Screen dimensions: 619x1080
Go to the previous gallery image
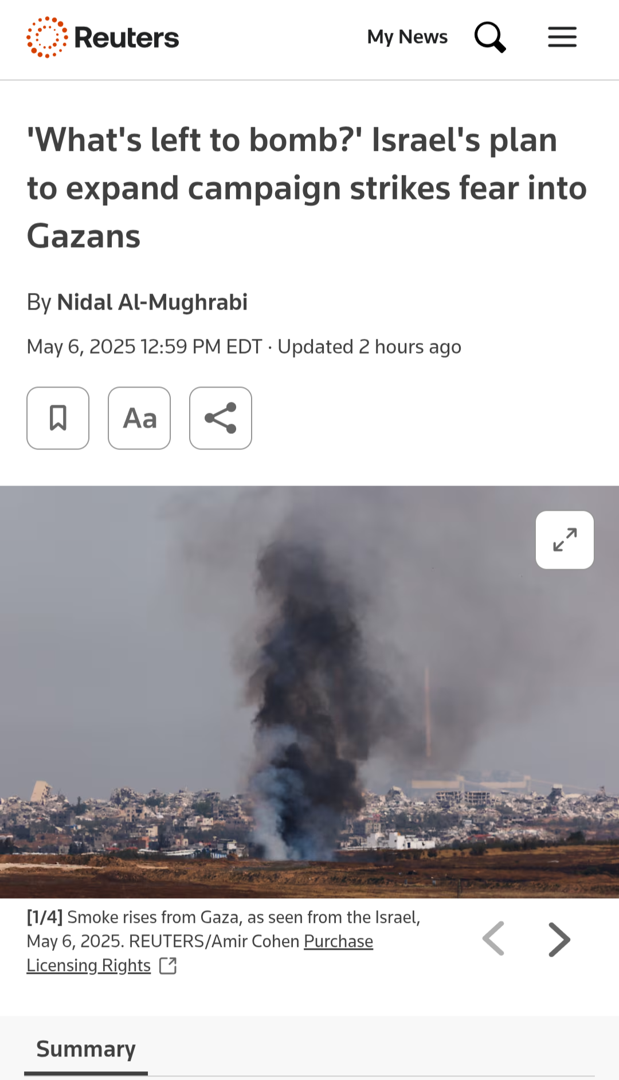coord(493,939)
